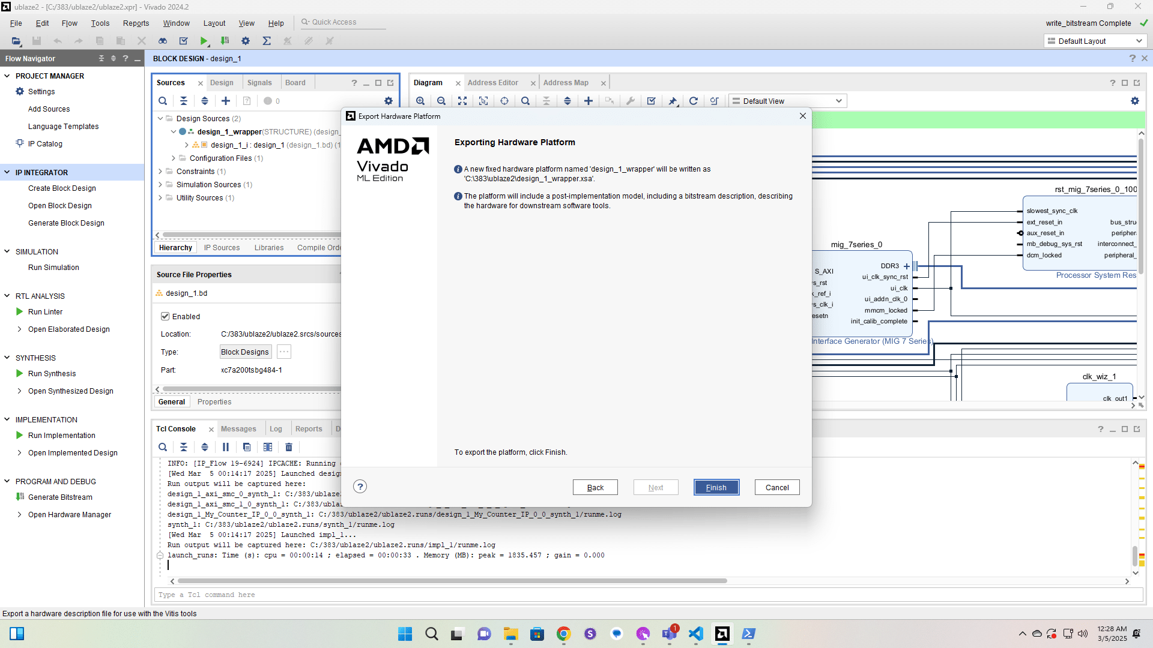Open Google Chrome from the taskbar
Screen dimensions: 1153x648
pyautogui.click(x=563, y=634)
